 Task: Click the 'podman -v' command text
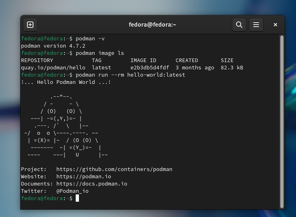(x=90, y=39)
